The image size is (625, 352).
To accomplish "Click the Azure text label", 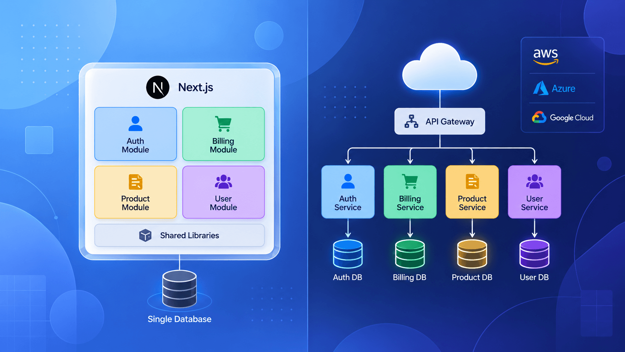I will tap(564, 89).
